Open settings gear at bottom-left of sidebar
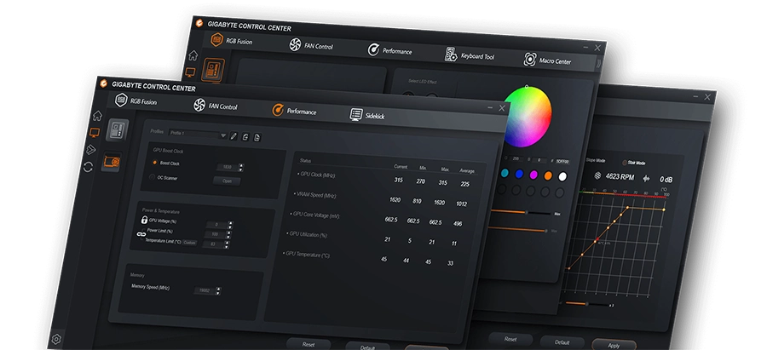Image resolution: width=767 pixels, height=350 pixels. click(x=56, y=339)
